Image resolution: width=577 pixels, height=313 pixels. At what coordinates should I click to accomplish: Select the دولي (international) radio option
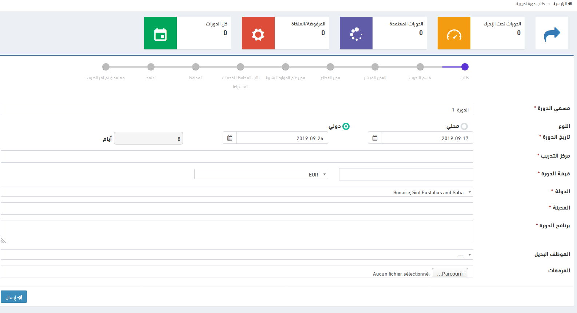346,126
